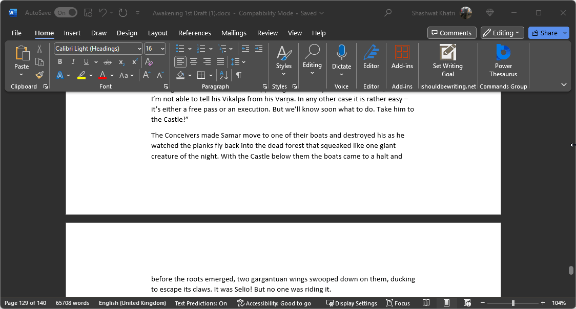Screen dimensions: 576x309
Task: Toggle AutoSave switch off
Action: (x=66, y=12)
